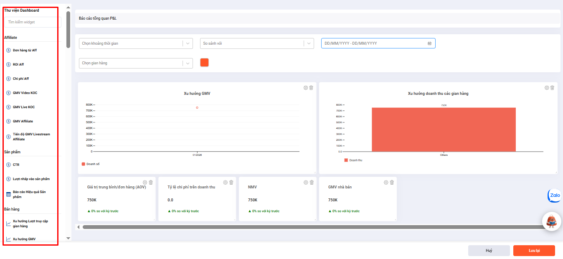The height and width of the screenshot is (259, 563).
Task: Open settings for the NMV widget
Action: (x=306, y=183)
